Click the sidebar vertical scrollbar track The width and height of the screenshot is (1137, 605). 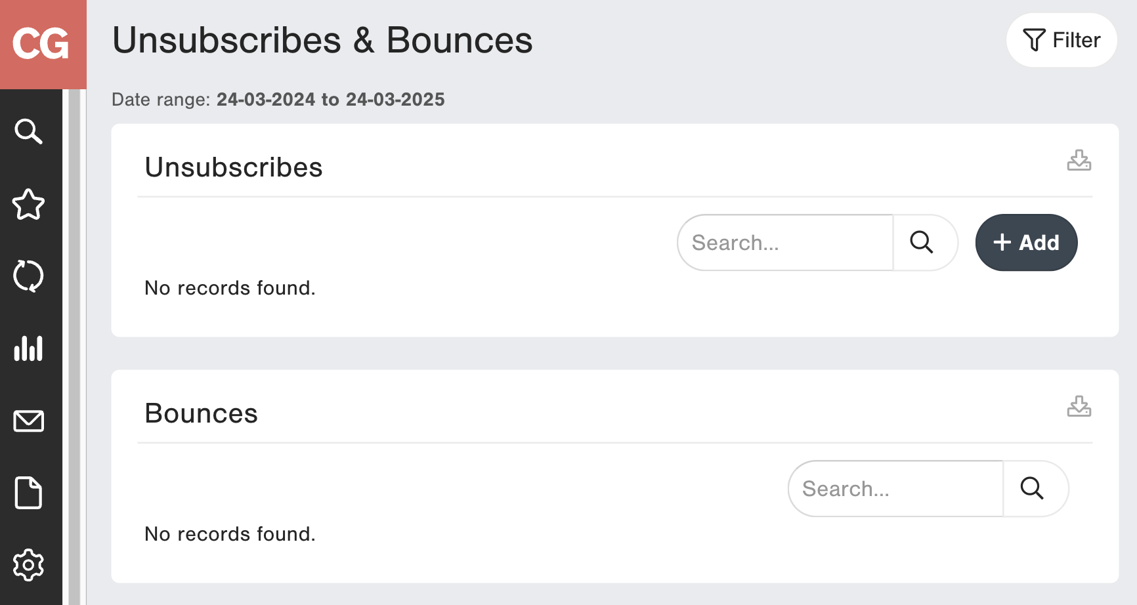coord(74,346)
